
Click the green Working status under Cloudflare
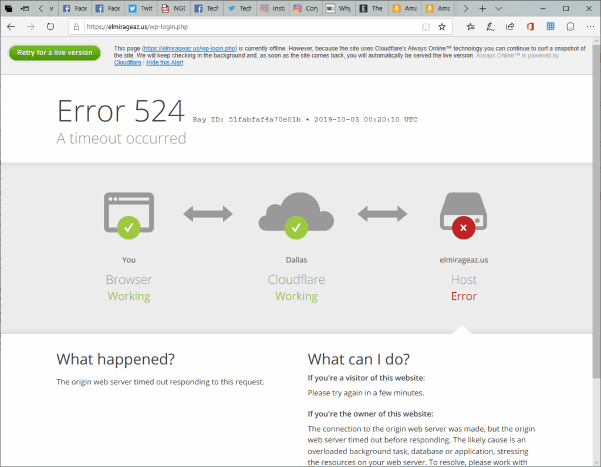tap(296, 296)
